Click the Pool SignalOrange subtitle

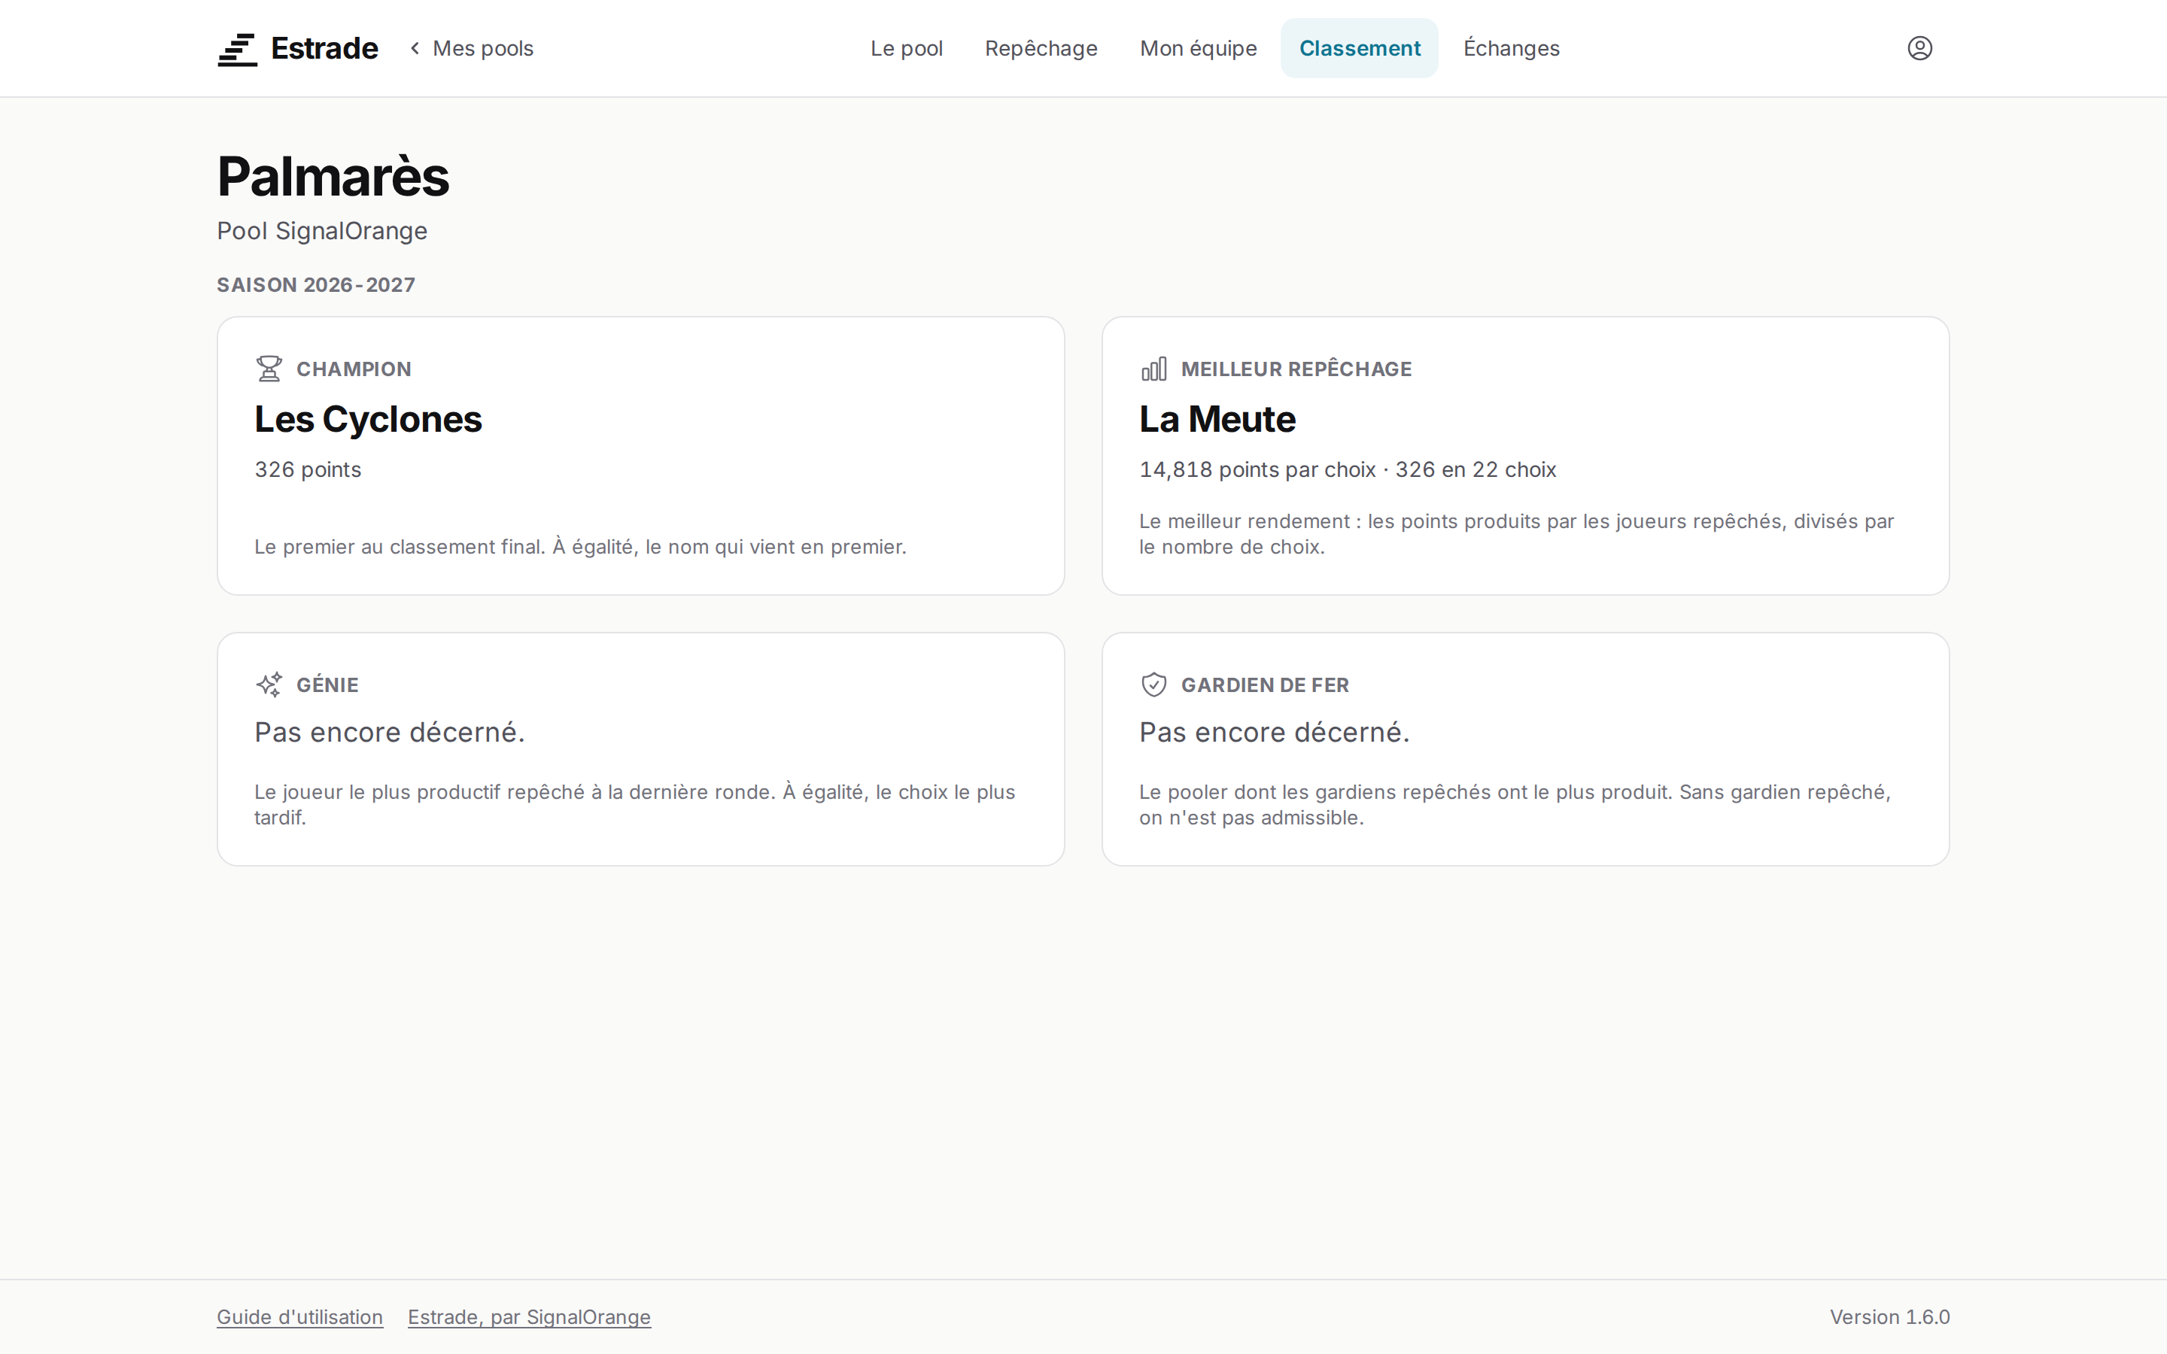(322, 231)
